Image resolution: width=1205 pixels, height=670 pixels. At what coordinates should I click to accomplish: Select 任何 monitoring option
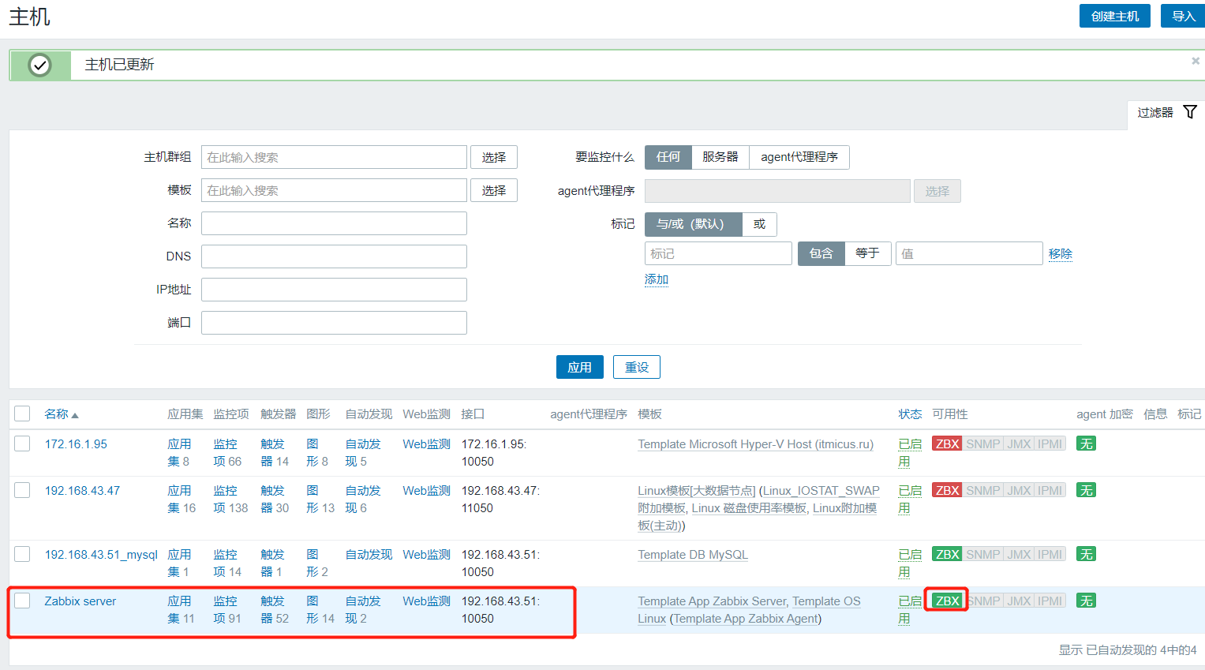[668, 157]
